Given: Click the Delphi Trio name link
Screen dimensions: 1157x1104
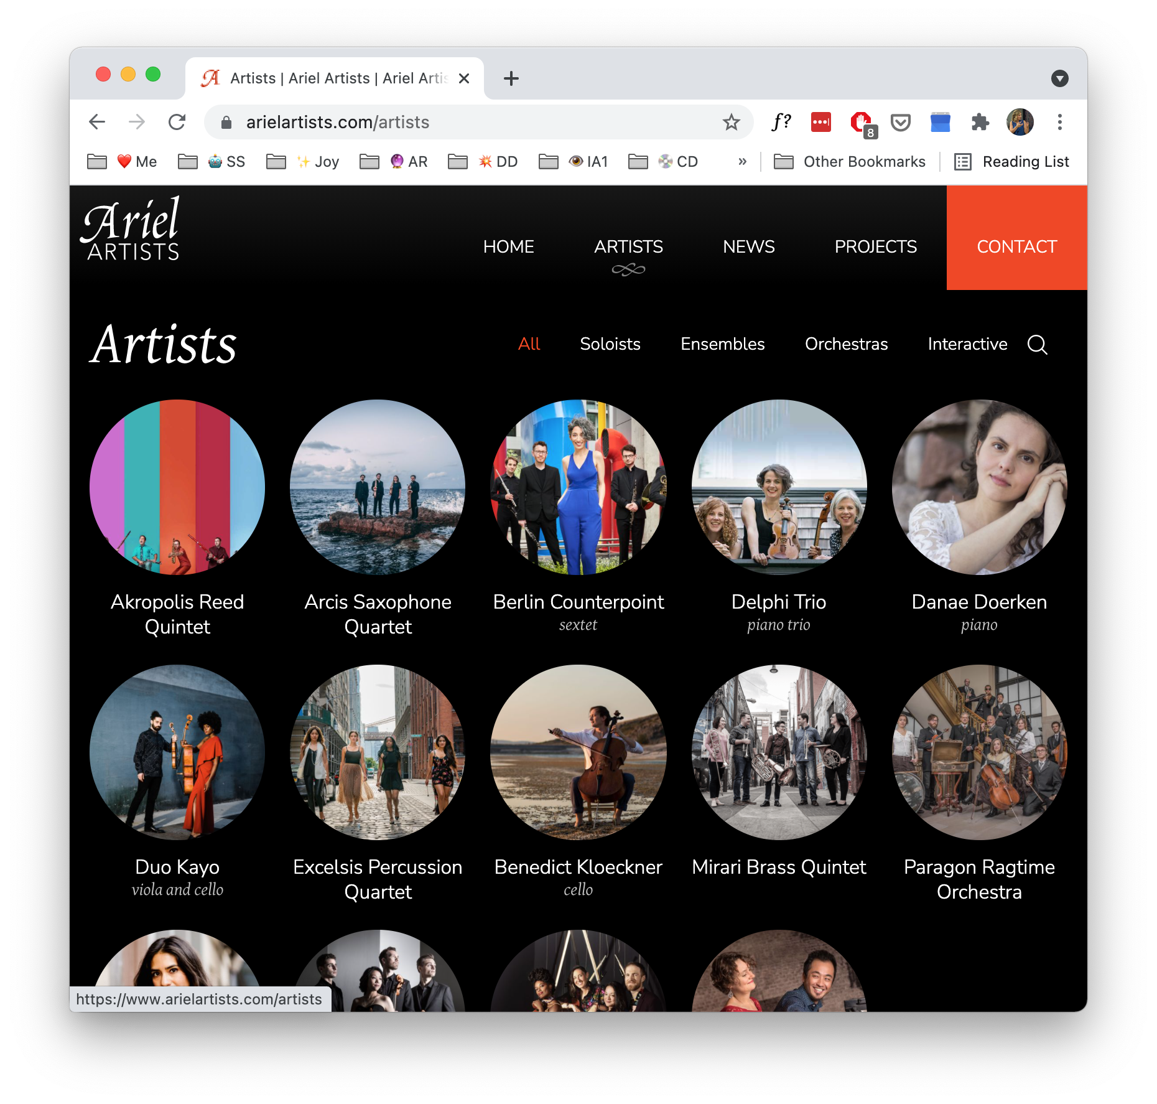Looking at the screenshot, I should pos(779,602).
